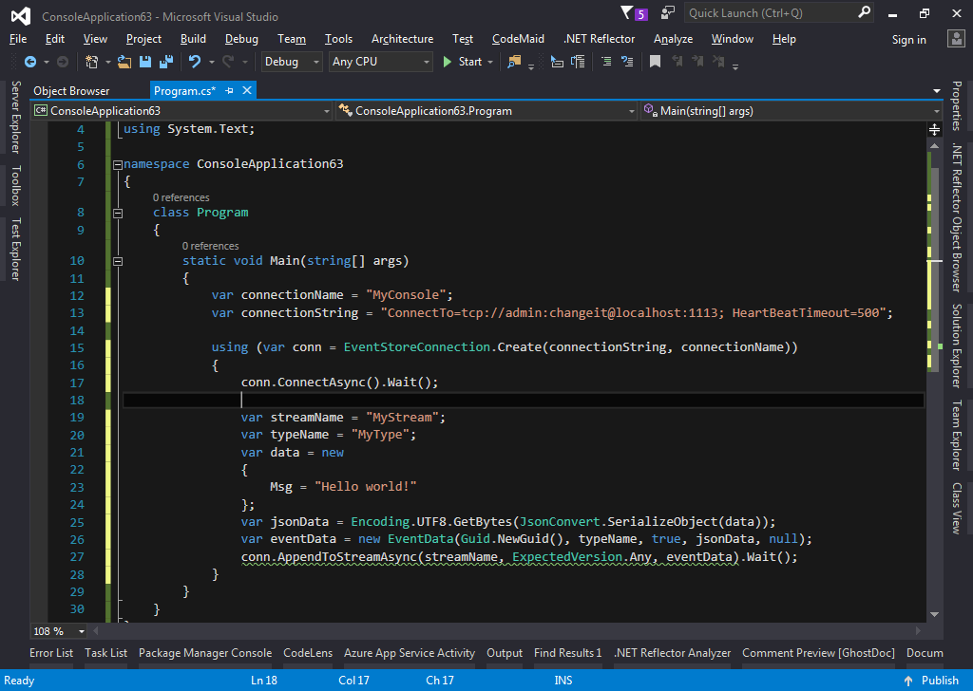Image resolution: width=973 pixels, height=691 pixels.
Task: Switch to the Object Browser tab
Action: (x=71, y=90)
